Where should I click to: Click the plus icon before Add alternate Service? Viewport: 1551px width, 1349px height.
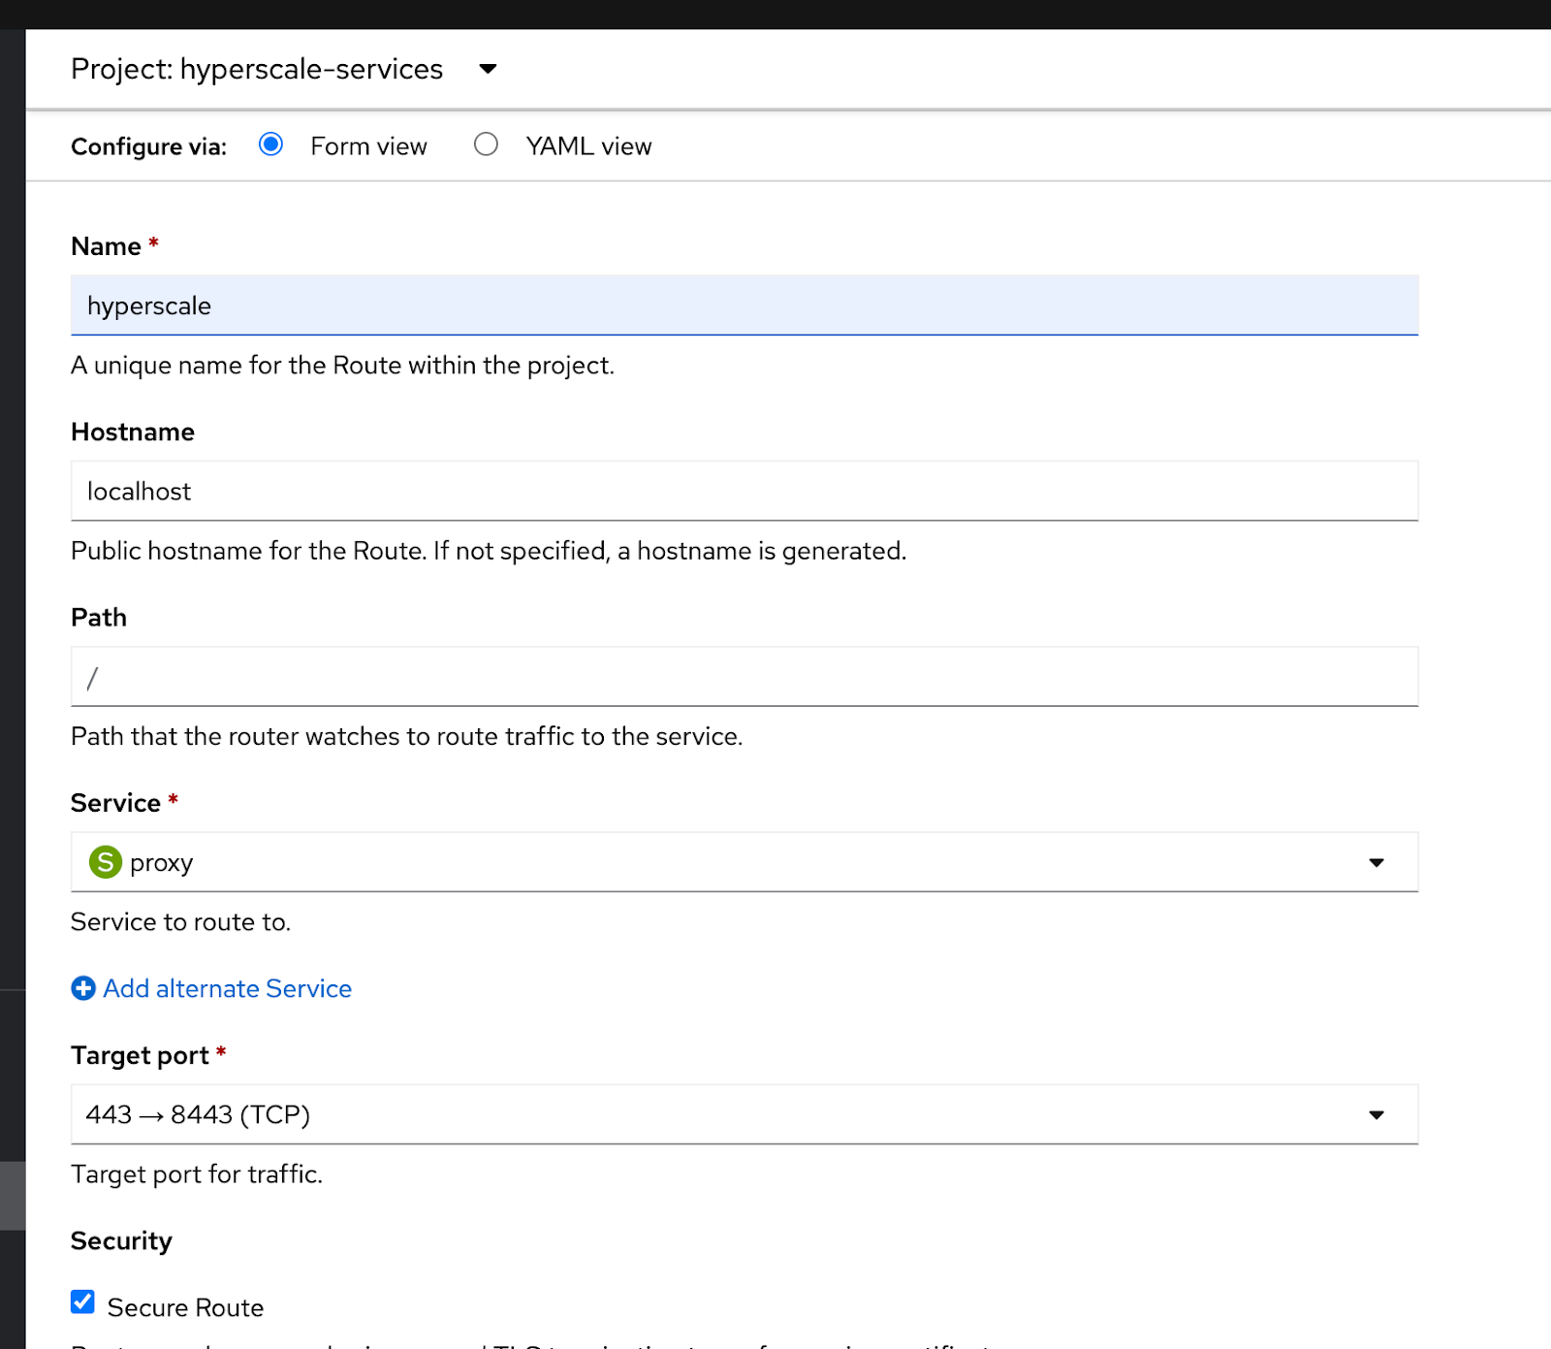pyautogui.click(x=83, y=988)
